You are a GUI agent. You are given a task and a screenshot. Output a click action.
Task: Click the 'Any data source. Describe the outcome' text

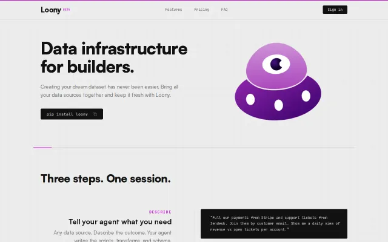(x=113, y=237)
